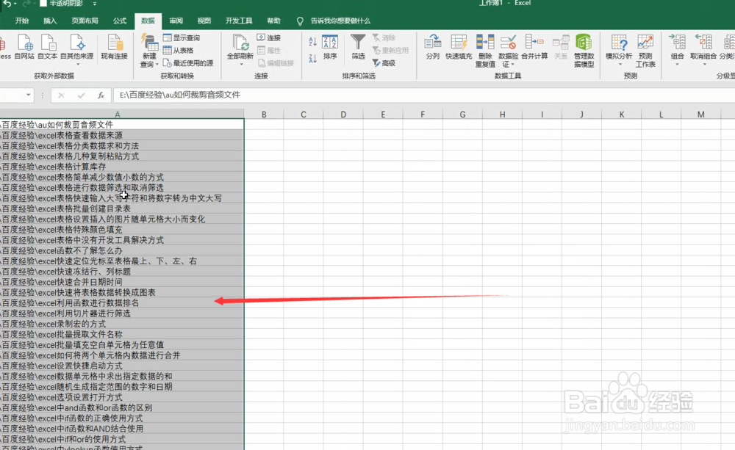Click the 告诉我你想要做什么 search box
The width and height of the screenshot is (735, 450).
point(340,21)
